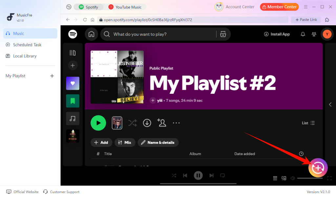Click the Add button
The height and width of the screenshot is (198, 336).
click(101, 143)
